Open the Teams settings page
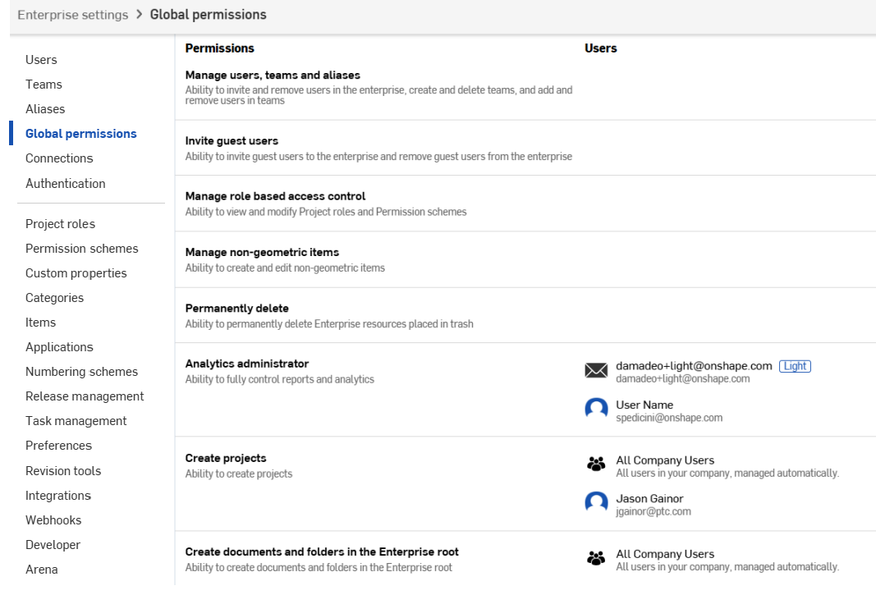876x595 pixels. point(44,85)
